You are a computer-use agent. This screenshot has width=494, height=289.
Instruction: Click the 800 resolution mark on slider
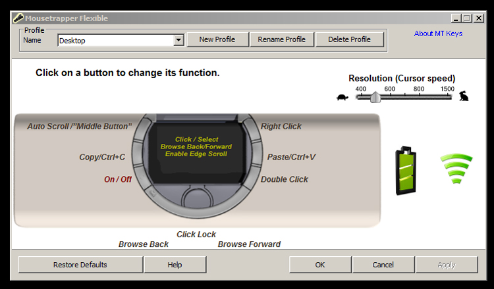coord(419,89)
